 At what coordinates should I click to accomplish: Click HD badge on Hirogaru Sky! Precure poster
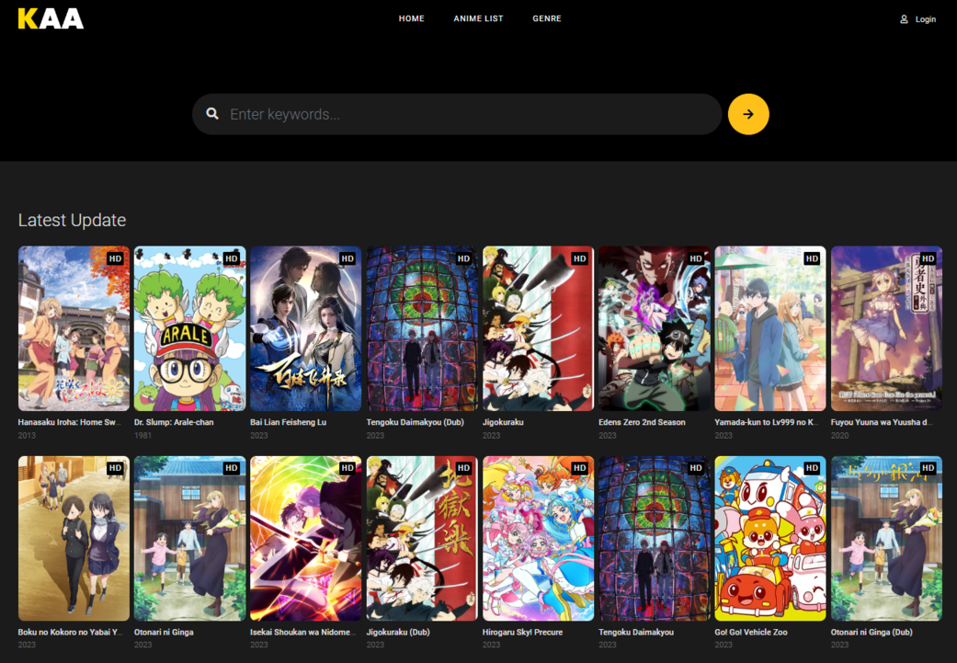point(579,469)
